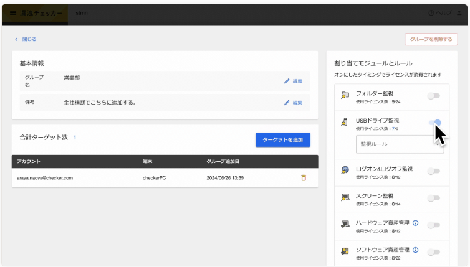Click pencil icon in グループ名 row
Viewport: 470px width, 267px height.
287,81
